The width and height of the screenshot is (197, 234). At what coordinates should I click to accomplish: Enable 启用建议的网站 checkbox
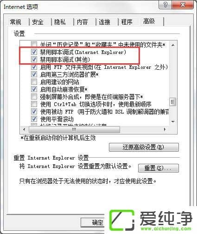[34, 82]
